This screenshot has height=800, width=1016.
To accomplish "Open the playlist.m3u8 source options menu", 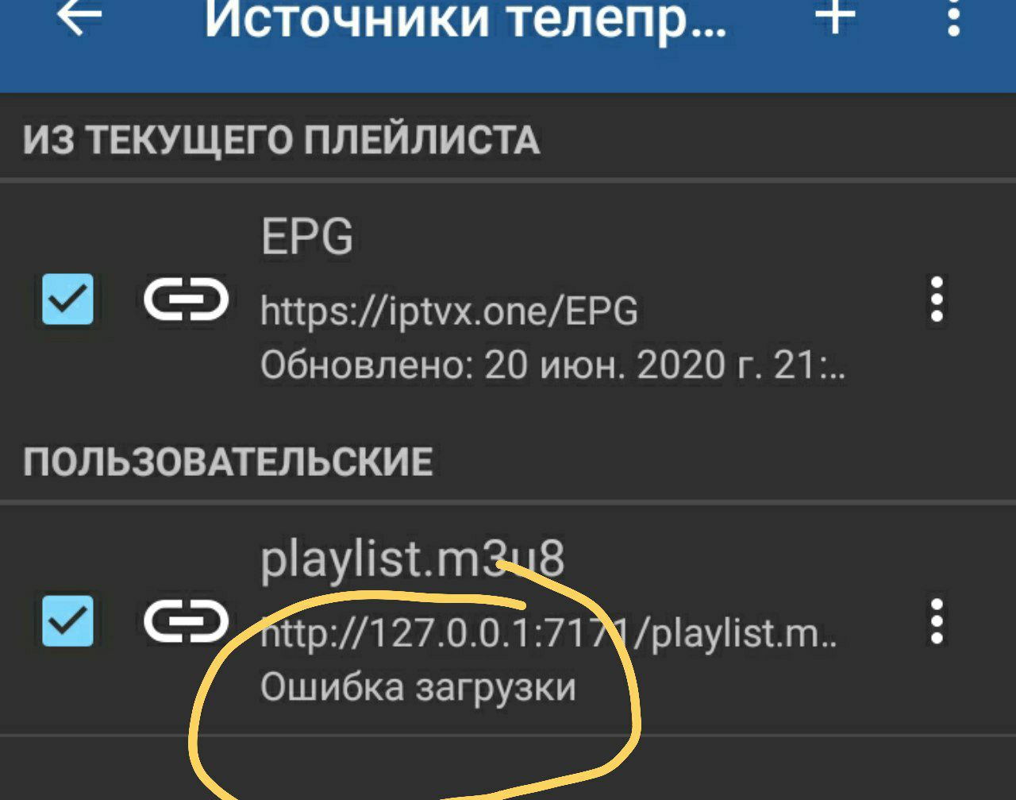I will 937,620.
